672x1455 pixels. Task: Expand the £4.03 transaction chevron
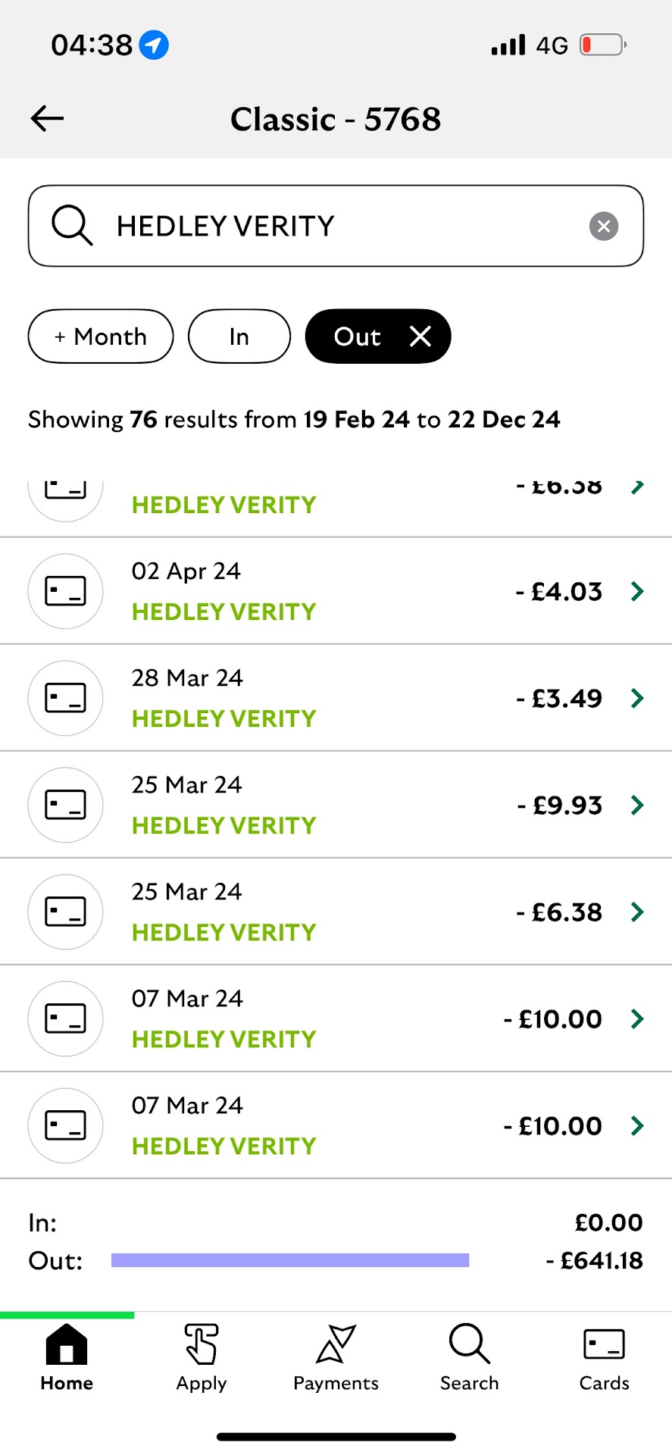click(x=637, y=591)
